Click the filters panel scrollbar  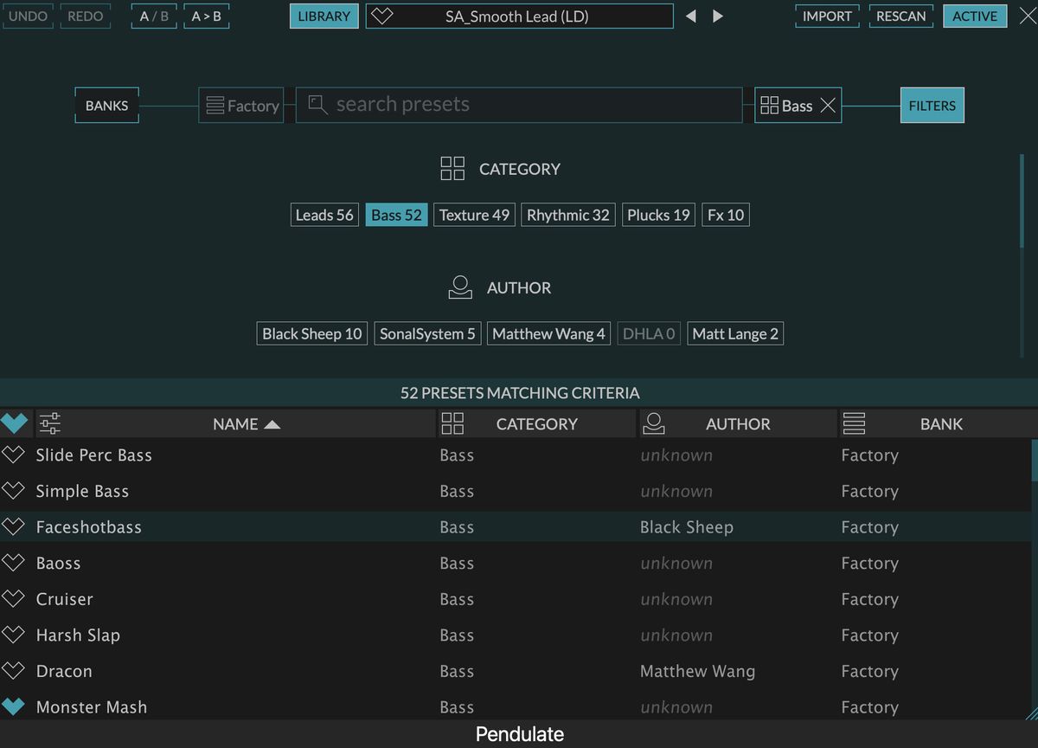(x=1022, y=203)
